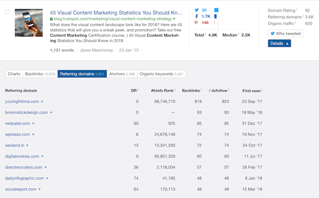Click the info icon beside dofollow column
319x198 pixels.
click(x=228, y=90)
